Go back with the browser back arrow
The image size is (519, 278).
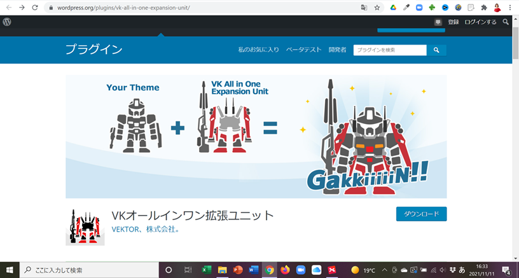[x=9, y=7]
